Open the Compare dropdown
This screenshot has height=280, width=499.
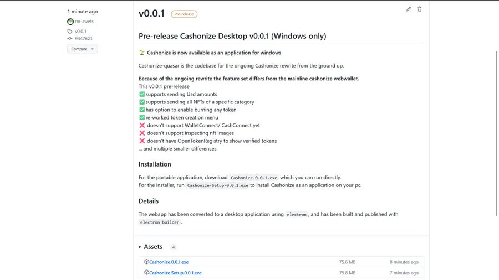tap(83, 49)
